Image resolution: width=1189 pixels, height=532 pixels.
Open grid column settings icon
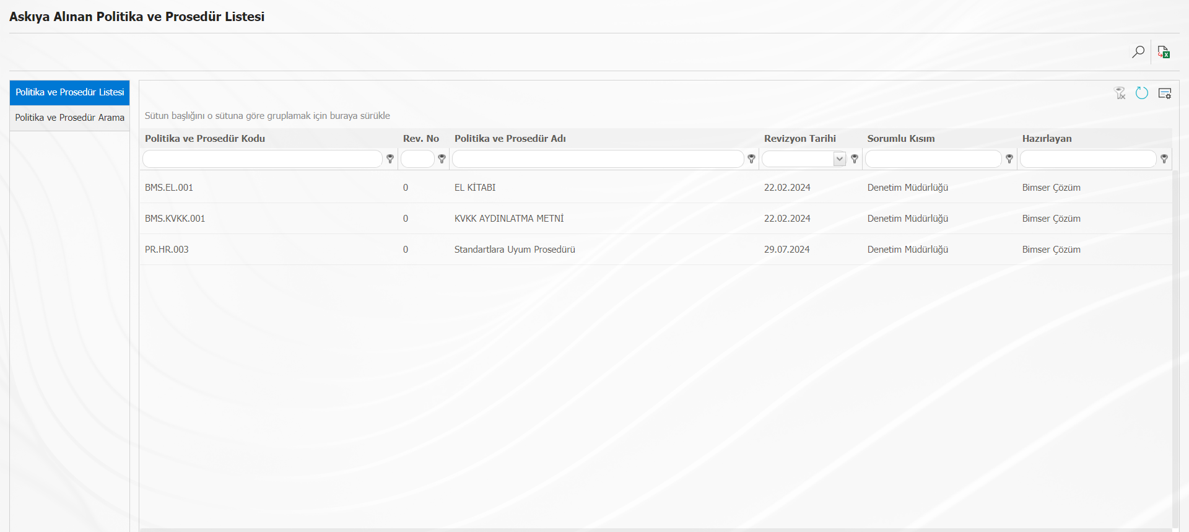(1165, 94)
